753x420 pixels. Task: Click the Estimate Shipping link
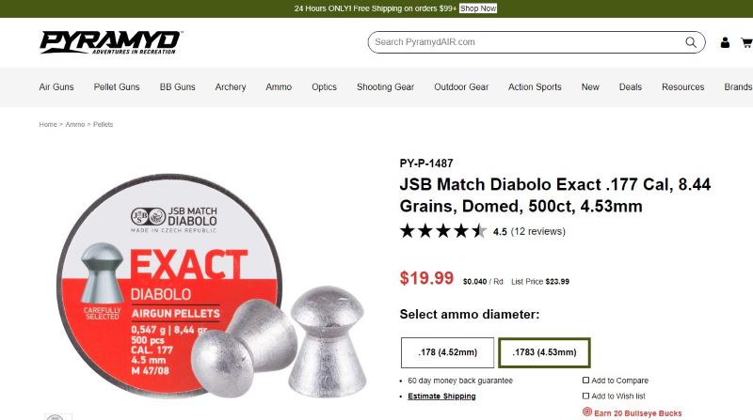pyautogui.click(x=441, y=396)
